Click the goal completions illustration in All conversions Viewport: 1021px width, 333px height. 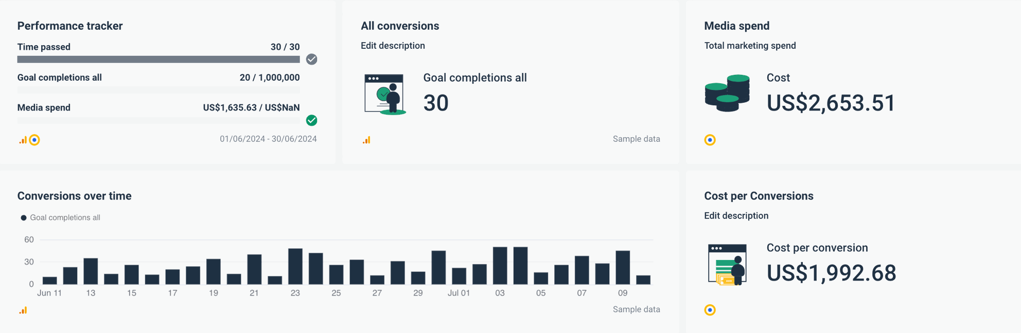pos(384,95)
